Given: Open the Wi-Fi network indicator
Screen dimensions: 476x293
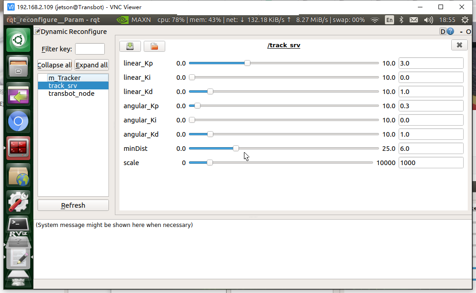Looking at the screenshot, I should [x=375, y=20].
